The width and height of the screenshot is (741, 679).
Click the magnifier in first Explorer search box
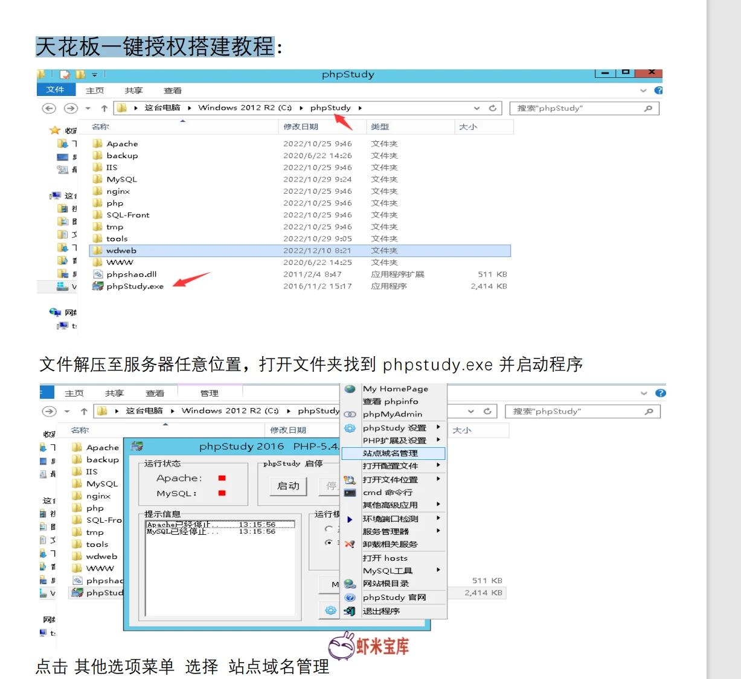[648, 109]
